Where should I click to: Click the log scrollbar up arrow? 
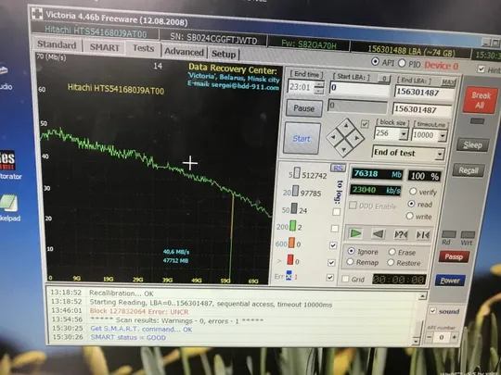pyautogui.click(x=422, y=296)
